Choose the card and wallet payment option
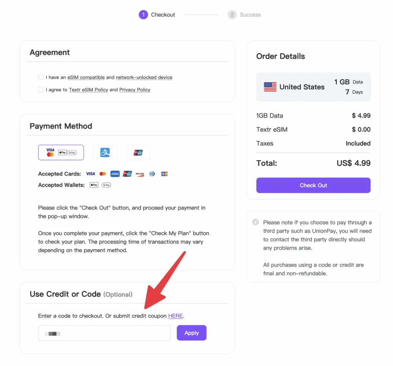The image size is (393, 366). tap(61, 153)
